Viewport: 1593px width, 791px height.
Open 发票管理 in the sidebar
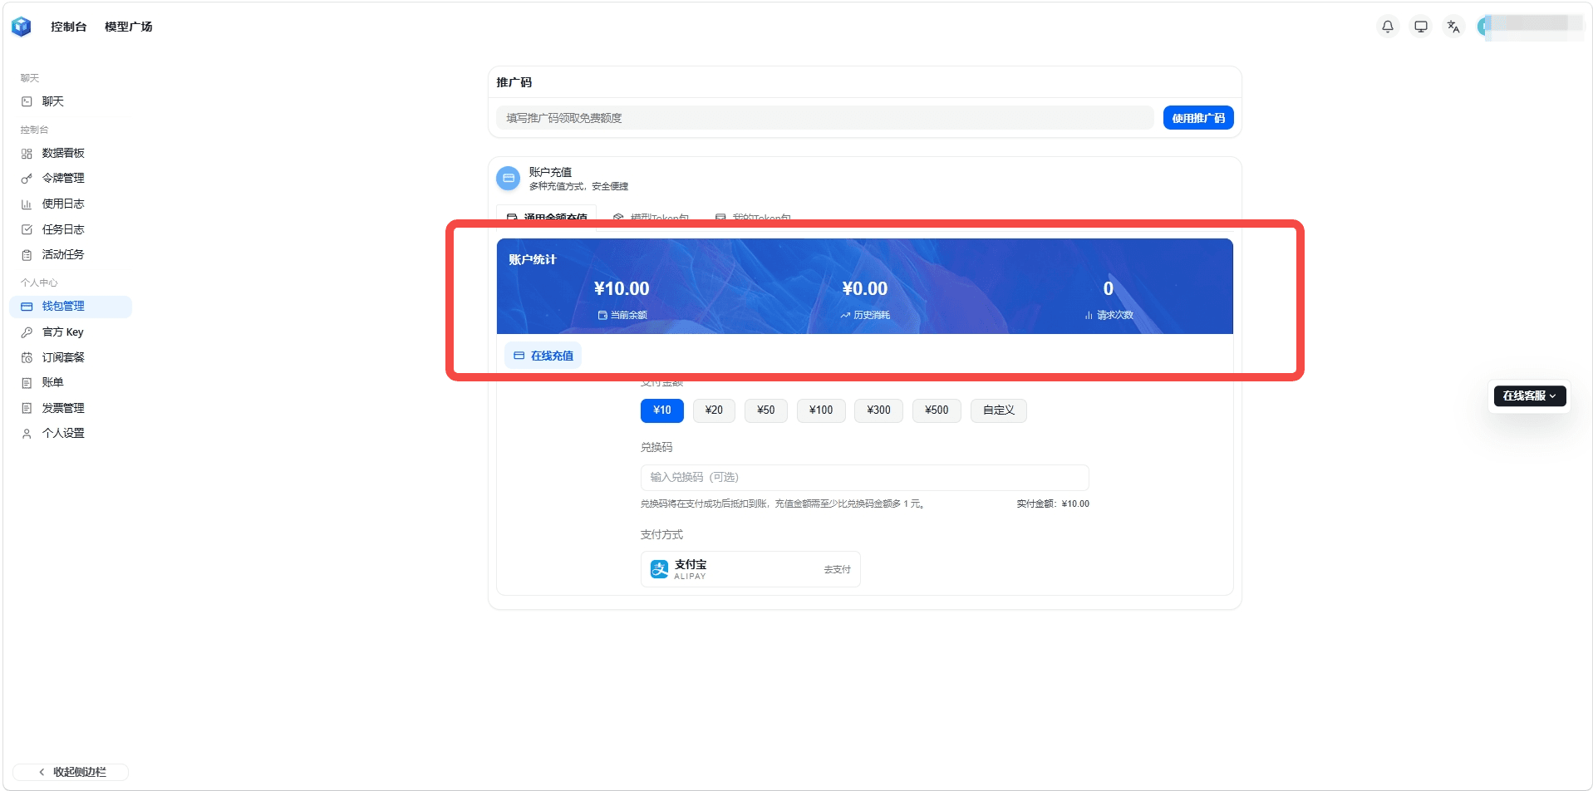point(71,408)
